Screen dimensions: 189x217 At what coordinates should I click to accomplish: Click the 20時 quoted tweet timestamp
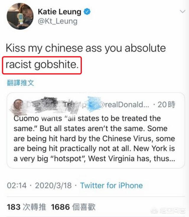coord(166,104)
